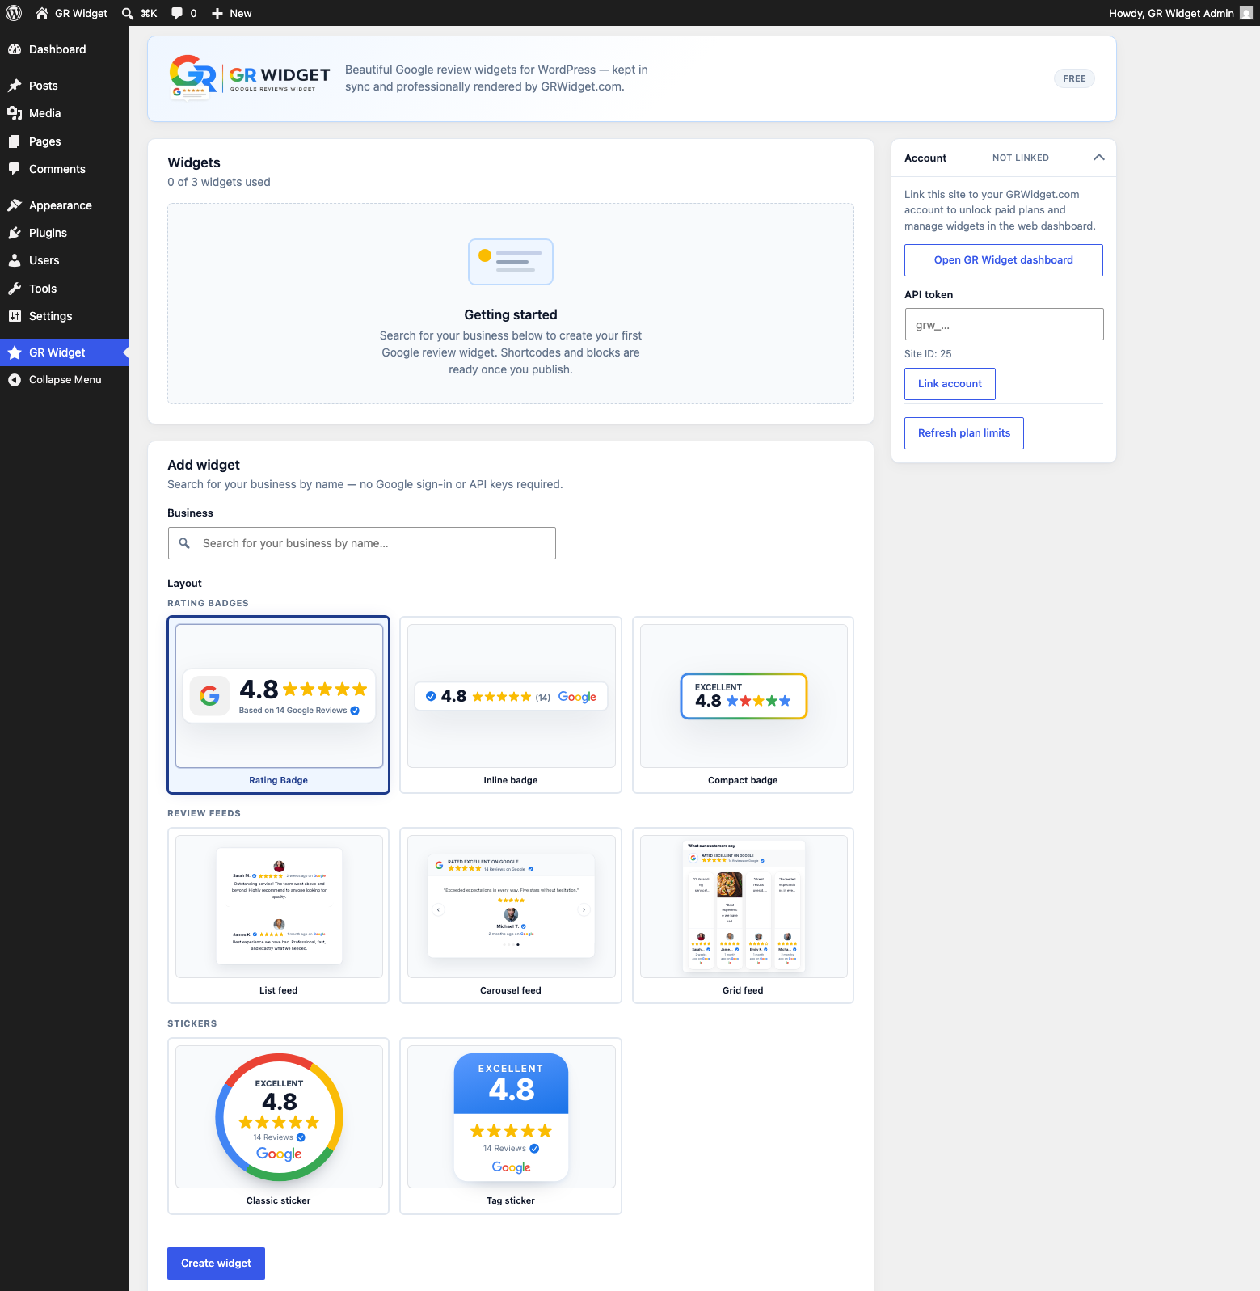
Task: Open Plugins menu item
Action: pyautogui.click(x=65, y=233)
